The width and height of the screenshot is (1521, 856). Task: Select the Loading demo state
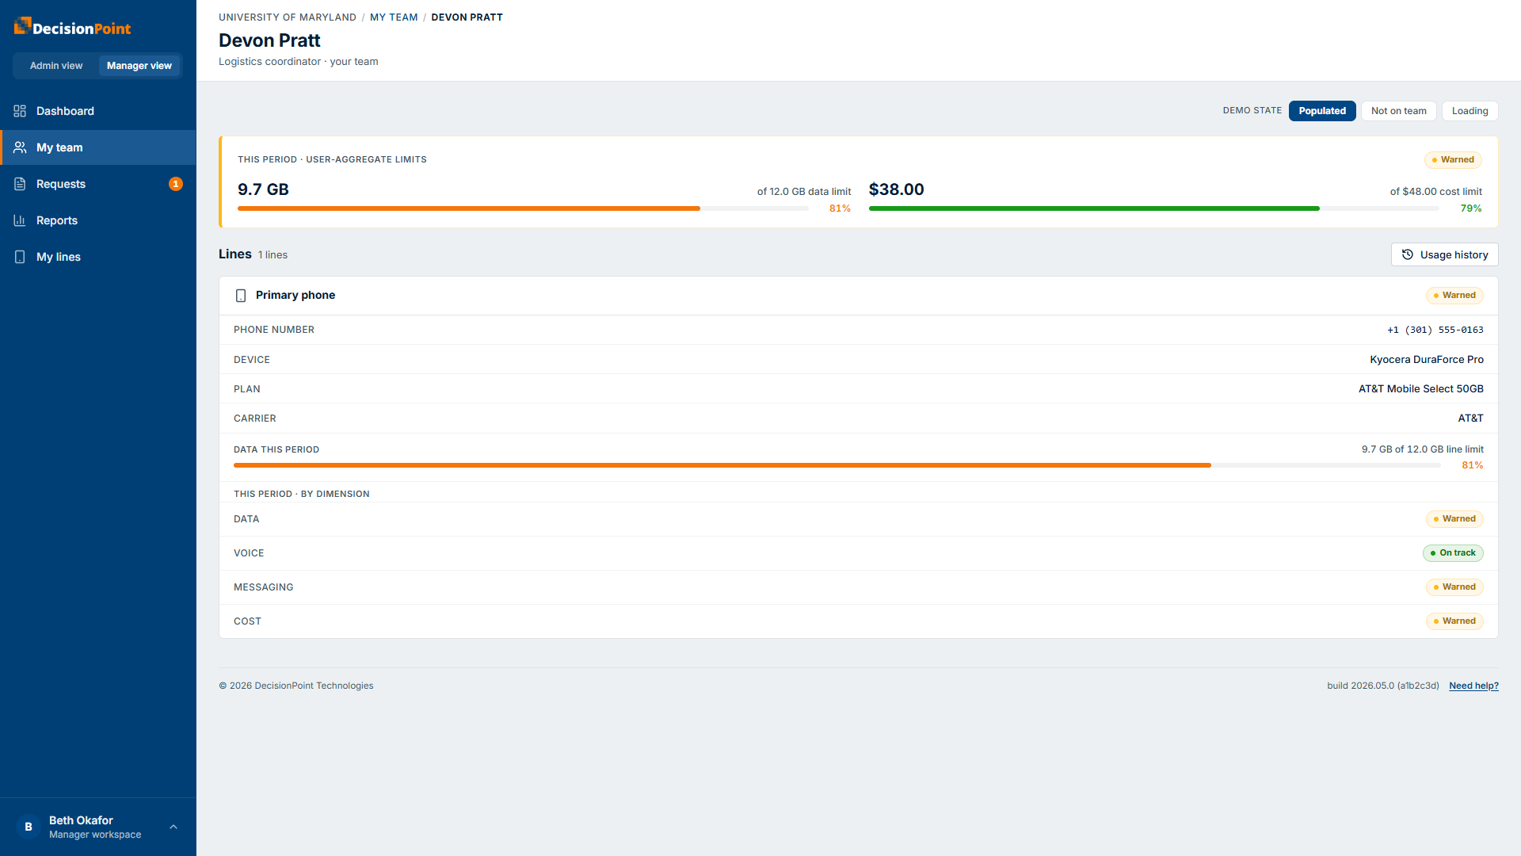point(1470,111)
